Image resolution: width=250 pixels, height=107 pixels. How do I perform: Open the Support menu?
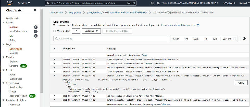point(245,3)
